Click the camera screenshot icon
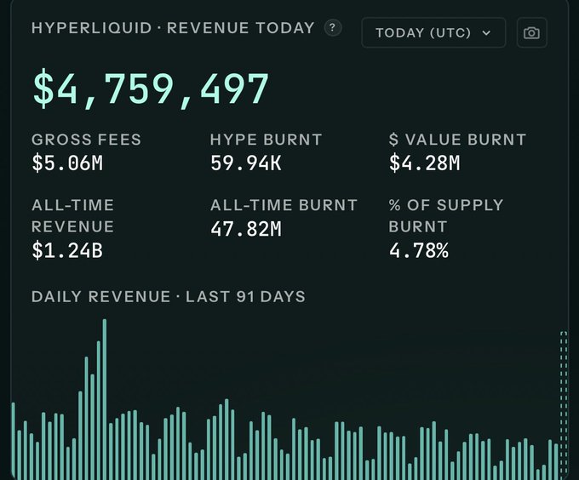The width and height of the screenshot is (579, 480). coord(531,33)
